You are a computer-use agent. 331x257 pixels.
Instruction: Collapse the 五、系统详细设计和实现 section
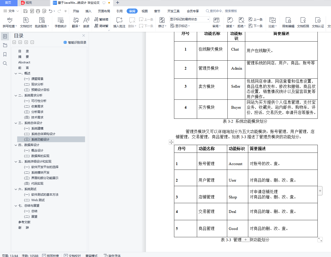click(16, 162)
